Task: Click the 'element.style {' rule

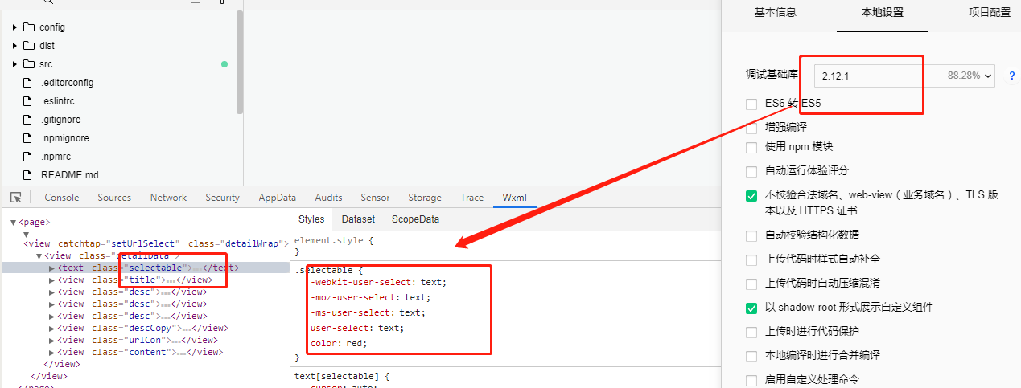Action: [x=334, y=240]
